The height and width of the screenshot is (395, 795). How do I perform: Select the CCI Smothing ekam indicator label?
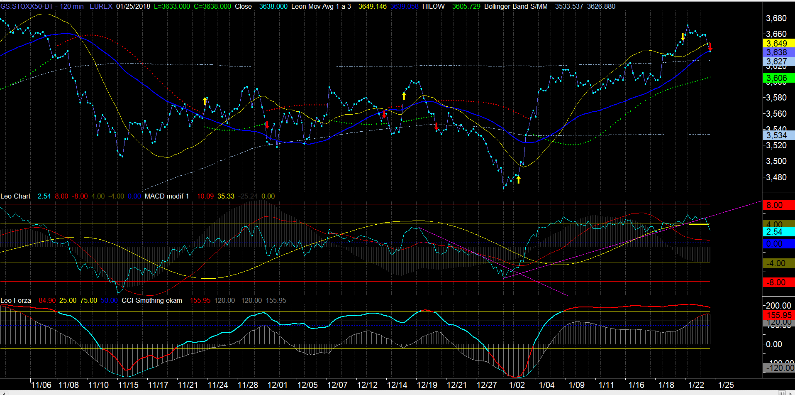pos(152,300)
